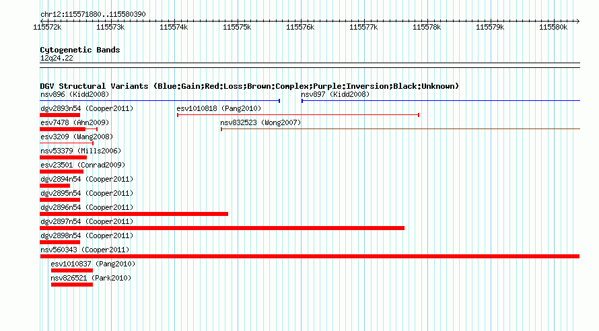Click the blue nsv897 gain bar
Viewport: 599px width, 331px height.
pyautogui.click(x=440, y=101)
